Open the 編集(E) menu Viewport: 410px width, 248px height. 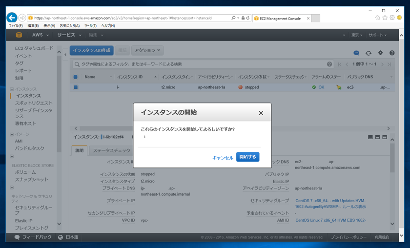33,26
